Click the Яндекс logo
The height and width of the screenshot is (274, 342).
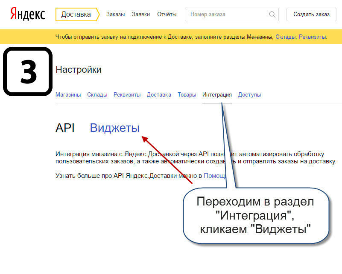(x=28, y=14)
